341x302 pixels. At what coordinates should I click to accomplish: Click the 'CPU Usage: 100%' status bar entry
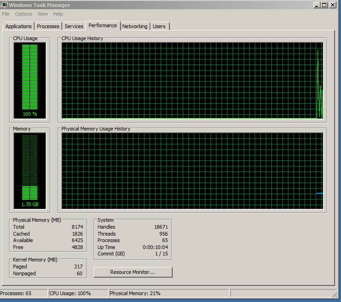78,293
